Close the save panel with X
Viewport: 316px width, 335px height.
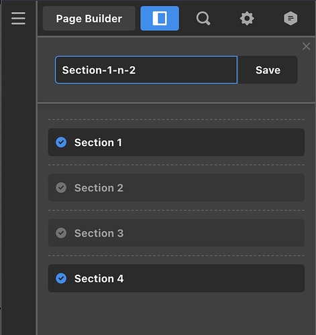[306, 46]
